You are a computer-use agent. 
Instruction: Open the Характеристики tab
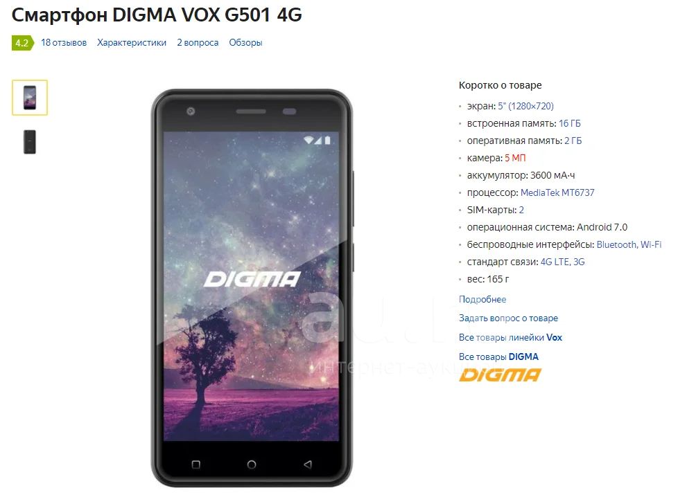132,43
